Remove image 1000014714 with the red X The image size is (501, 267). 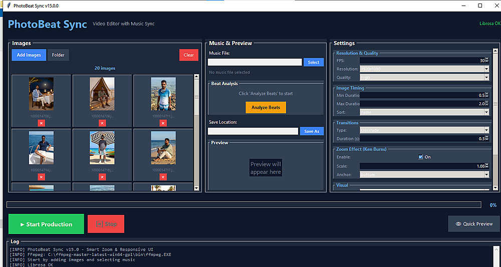(x=41, y=177)
